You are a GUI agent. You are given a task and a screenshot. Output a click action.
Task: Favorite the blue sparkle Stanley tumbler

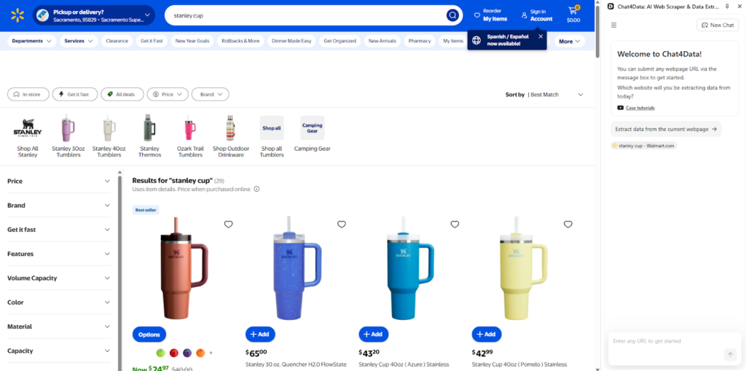(342, 224)
